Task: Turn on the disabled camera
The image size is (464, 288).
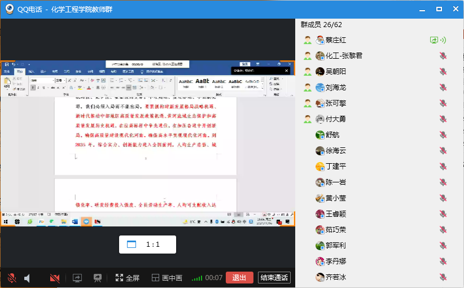Action: point(55,278)
